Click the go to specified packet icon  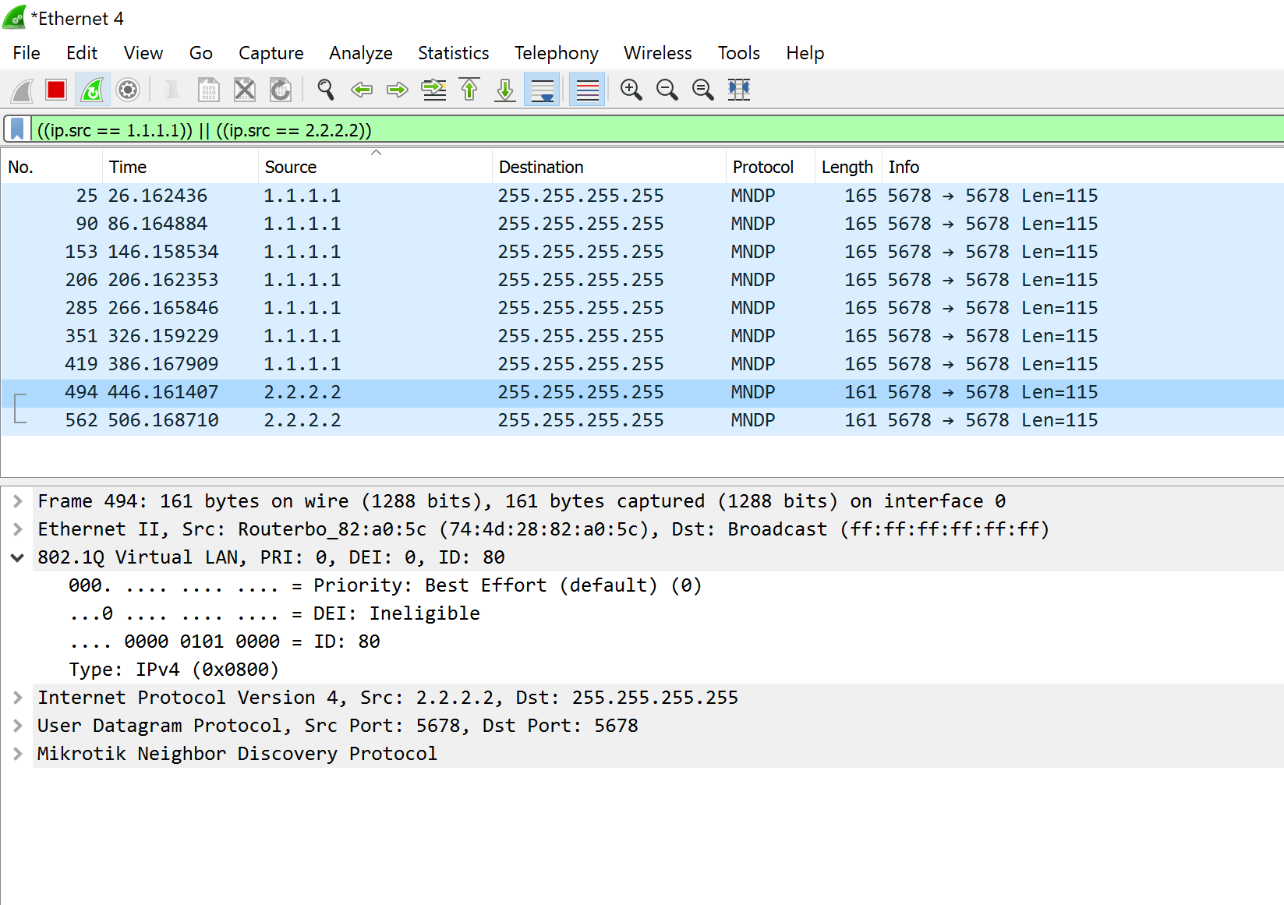pos(433,90)
